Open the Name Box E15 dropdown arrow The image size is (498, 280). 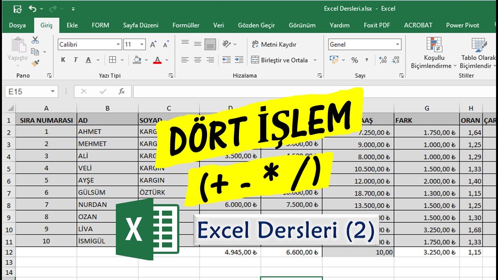52,92
